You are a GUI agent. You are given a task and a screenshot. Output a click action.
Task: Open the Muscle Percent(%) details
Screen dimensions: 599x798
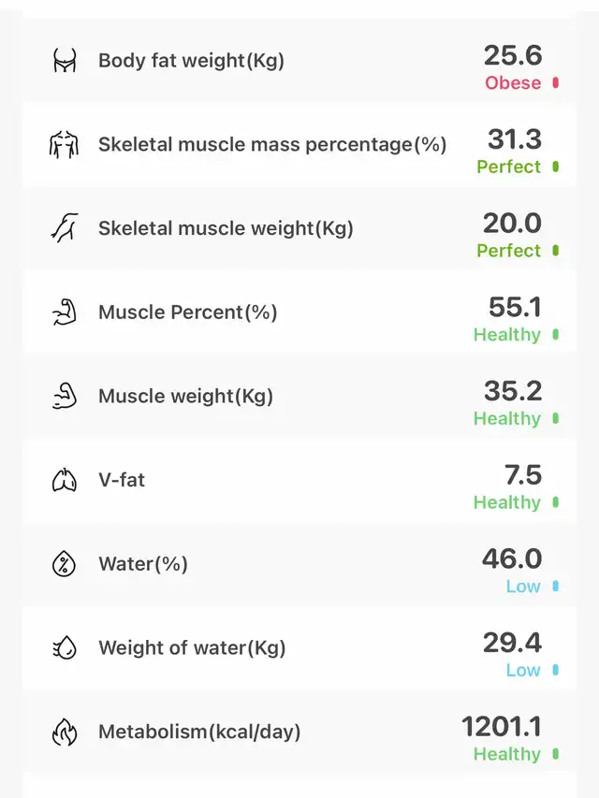point(188,312)
